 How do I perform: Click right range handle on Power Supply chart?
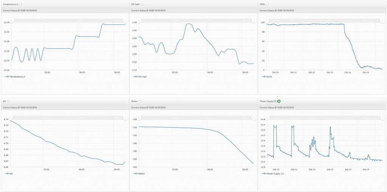pos(382,117)
